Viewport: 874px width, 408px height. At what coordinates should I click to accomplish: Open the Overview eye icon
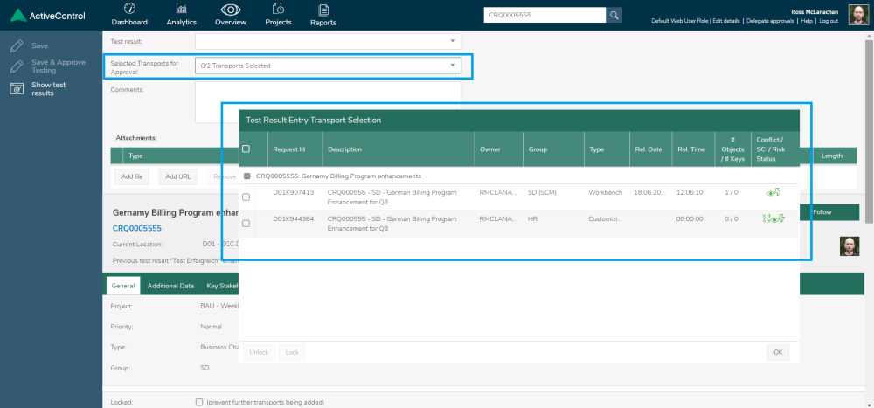230,10
